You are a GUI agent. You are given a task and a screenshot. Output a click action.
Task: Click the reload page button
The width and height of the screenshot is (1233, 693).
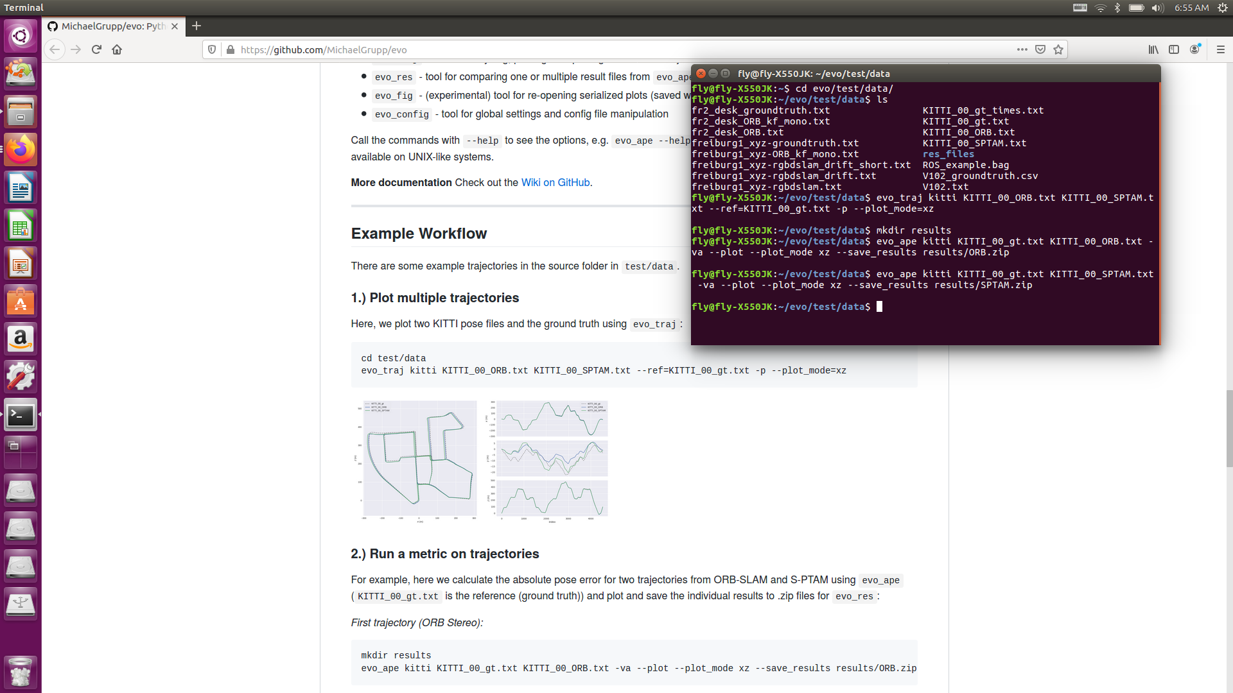click(x=96, y=49)
